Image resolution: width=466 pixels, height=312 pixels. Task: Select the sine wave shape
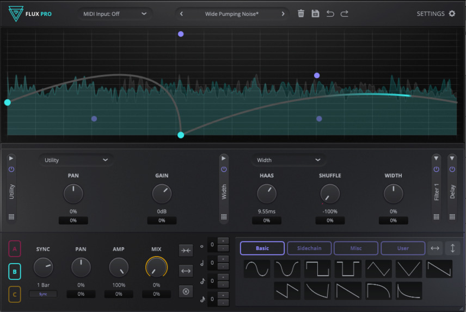[257, 269]
